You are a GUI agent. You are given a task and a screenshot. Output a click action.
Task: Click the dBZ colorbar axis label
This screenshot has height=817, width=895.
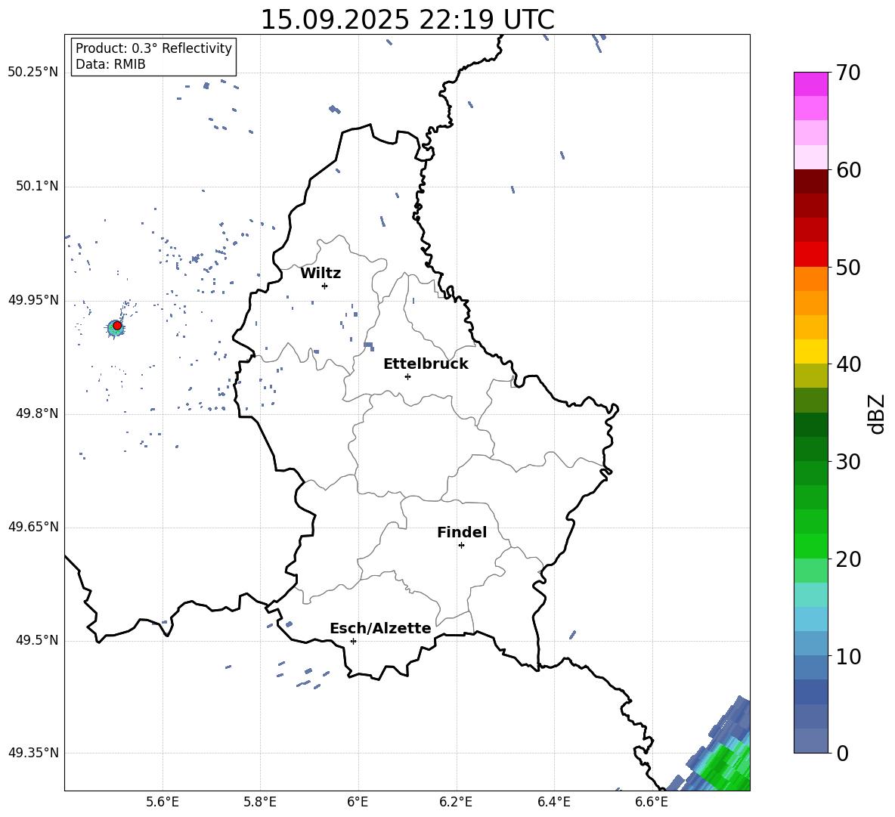click(878, 413)
